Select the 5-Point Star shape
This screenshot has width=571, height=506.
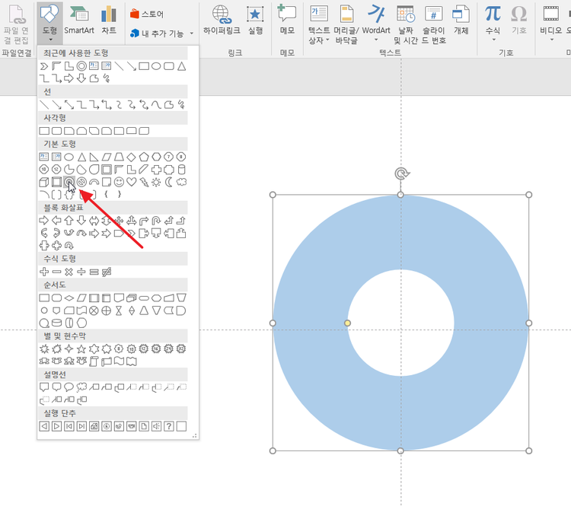[x=81, y=349]
